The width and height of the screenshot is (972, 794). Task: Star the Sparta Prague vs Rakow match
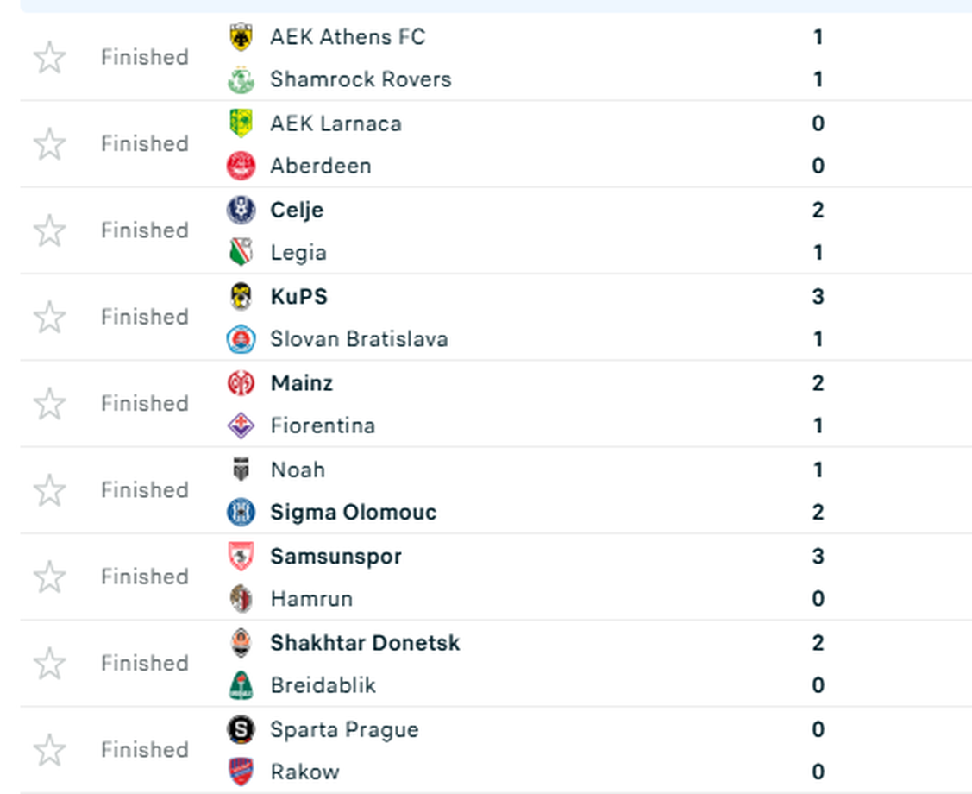(x=49, y=750)
